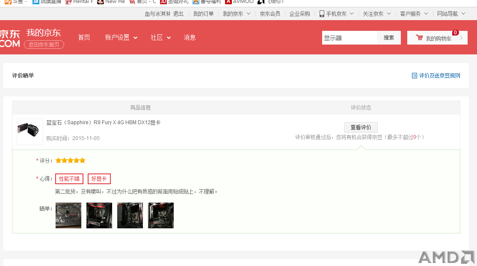Click the 我的购物车 button
This screenshot has height=266, width=477.
click(437, 37)
